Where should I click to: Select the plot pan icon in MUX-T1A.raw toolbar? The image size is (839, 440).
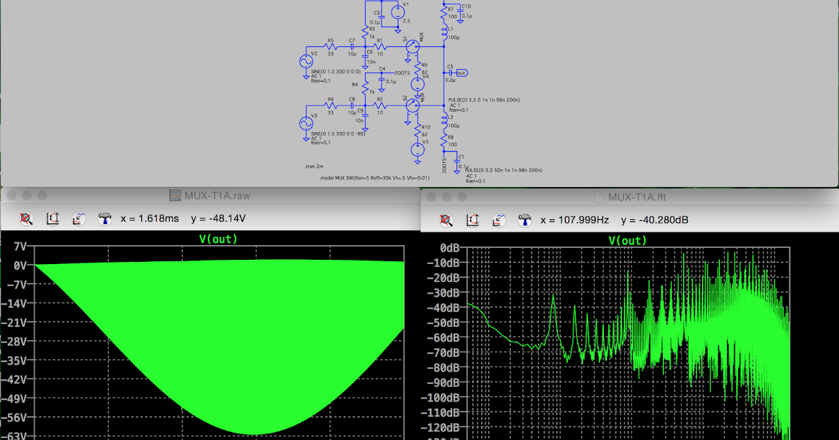(78, 219)
